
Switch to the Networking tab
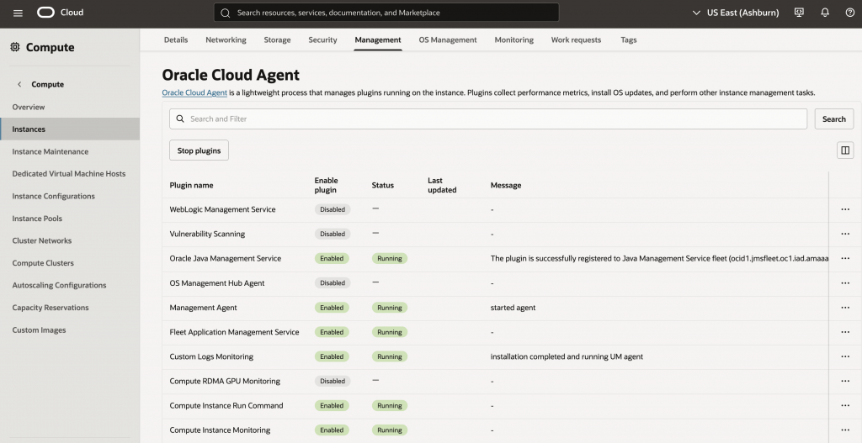click(x=226, y=40)
